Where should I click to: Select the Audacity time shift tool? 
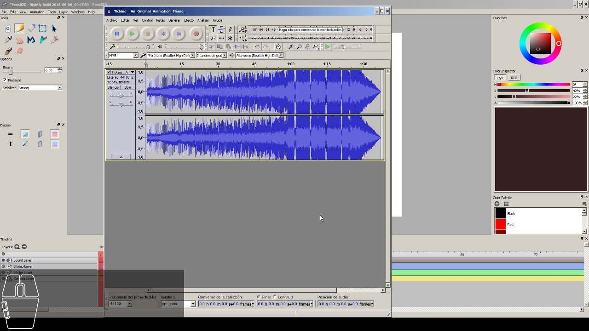[221, 38]
